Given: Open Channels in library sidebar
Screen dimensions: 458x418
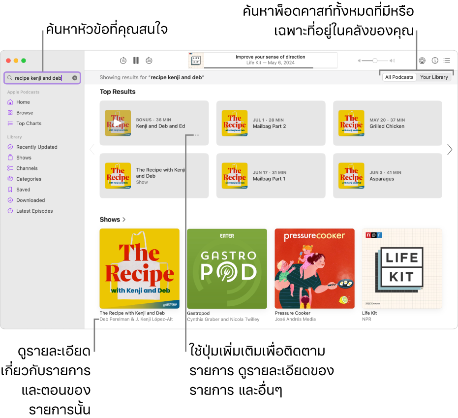Looking at the screenshot, I should (27, 168).
